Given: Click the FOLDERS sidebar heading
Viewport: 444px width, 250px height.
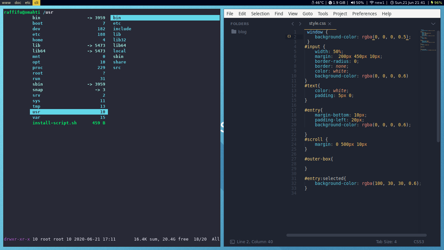Looking at the screenshot, I should (x=240, y=24).
